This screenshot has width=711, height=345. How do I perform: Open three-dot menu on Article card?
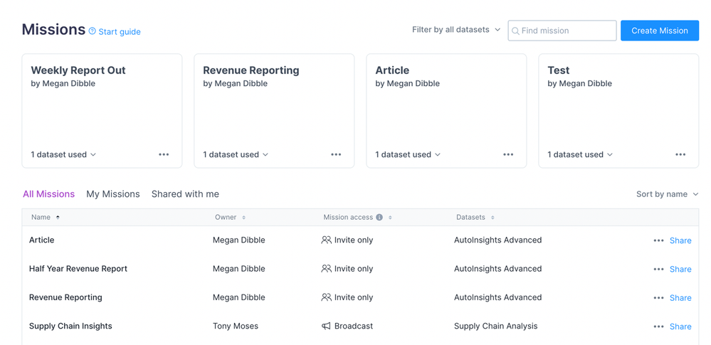[x=508, y=154]
